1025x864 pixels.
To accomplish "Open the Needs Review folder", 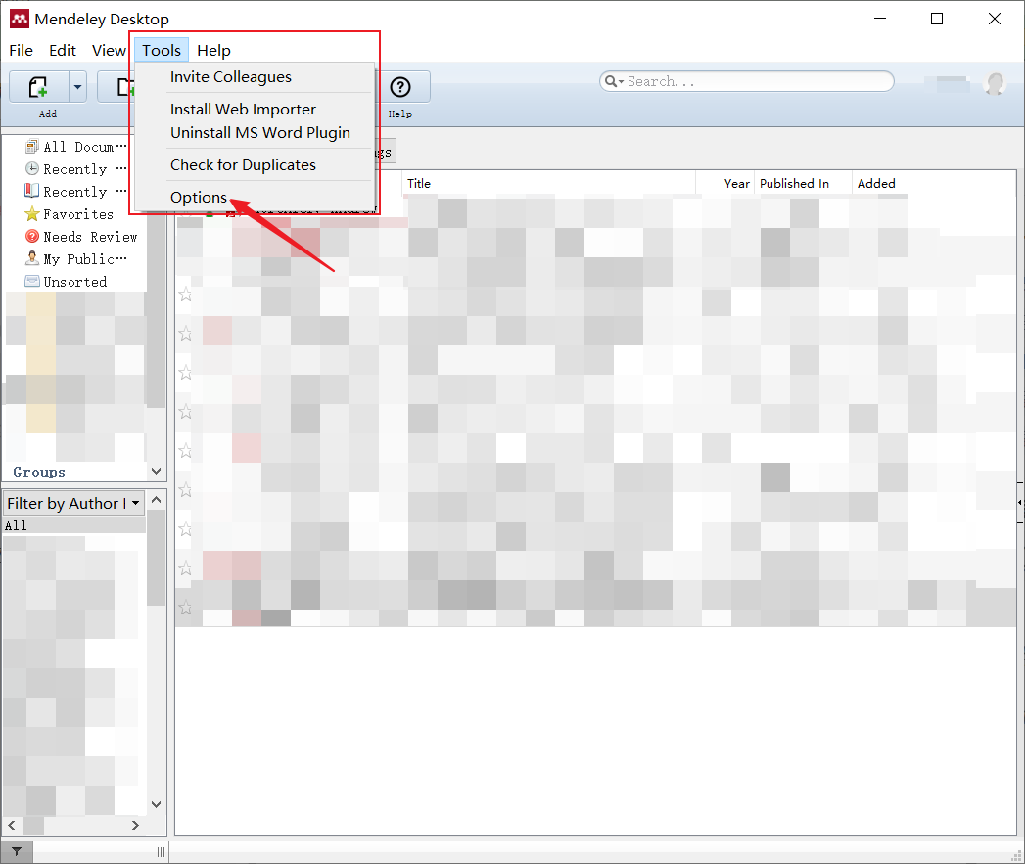I will tap(81, 237).
